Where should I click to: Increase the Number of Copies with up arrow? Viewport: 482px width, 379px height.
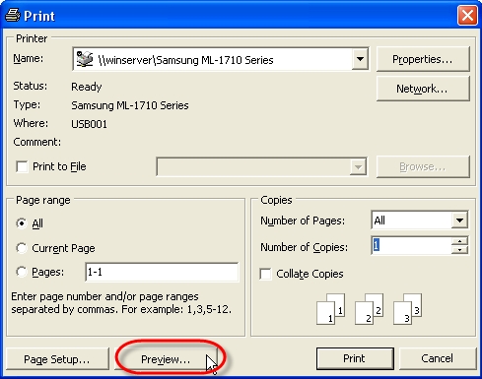459,241
